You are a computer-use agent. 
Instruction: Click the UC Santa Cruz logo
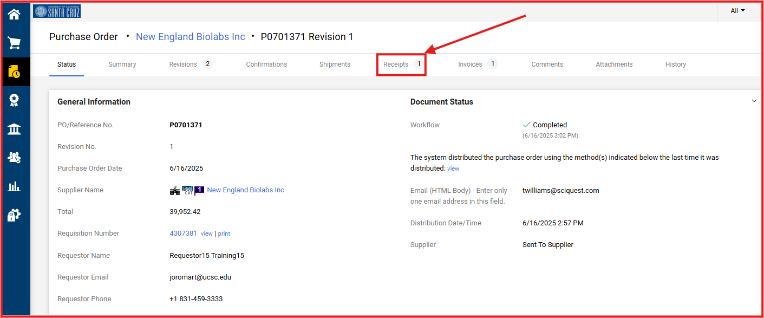(x=57, y=11)
